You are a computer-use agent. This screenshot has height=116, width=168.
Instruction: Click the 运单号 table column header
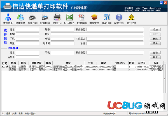pos(142,63)
